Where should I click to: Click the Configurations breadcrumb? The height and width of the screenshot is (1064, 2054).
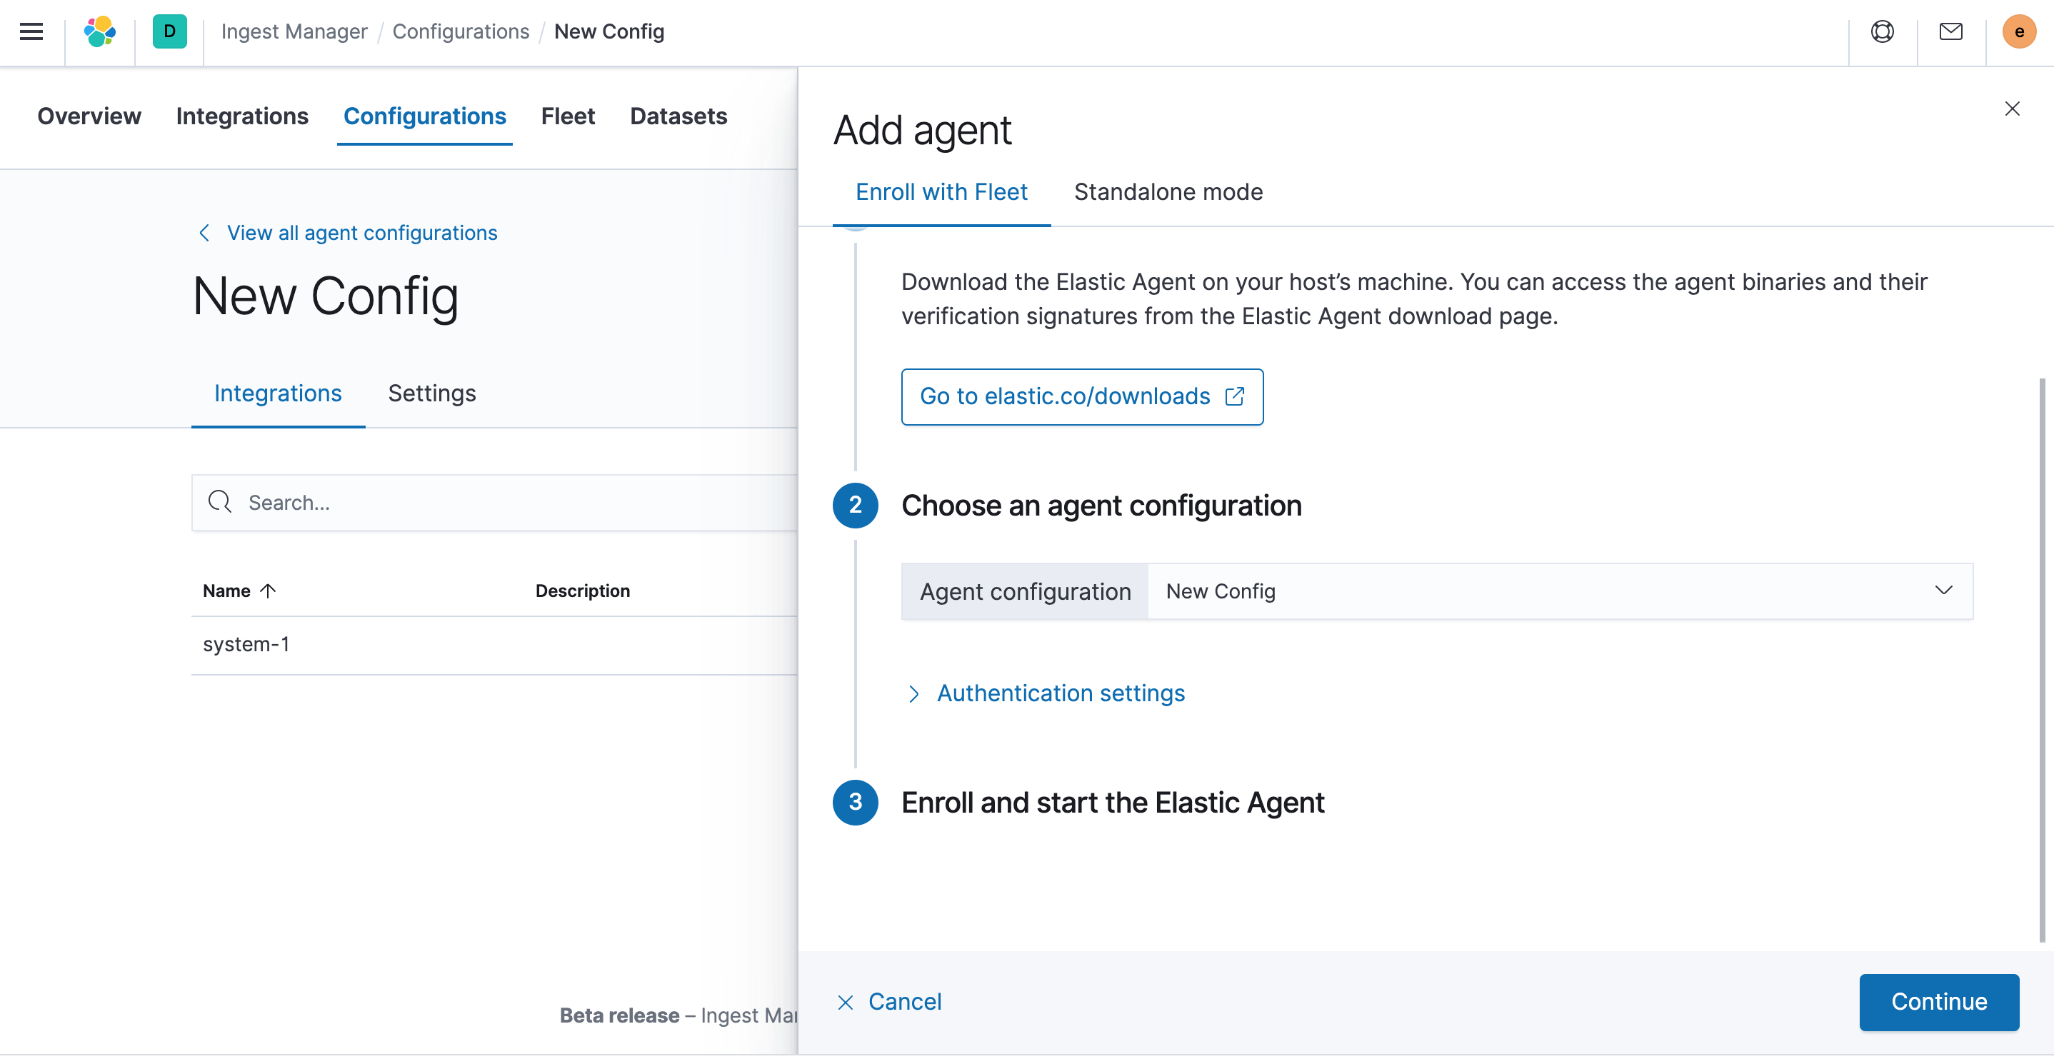tap(461, 31)
